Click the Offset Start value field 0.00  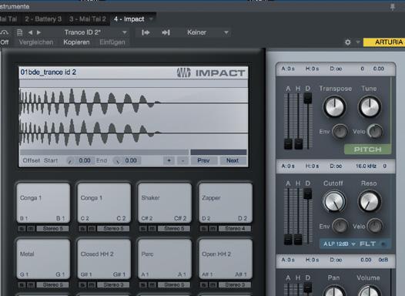coord(85,161)
